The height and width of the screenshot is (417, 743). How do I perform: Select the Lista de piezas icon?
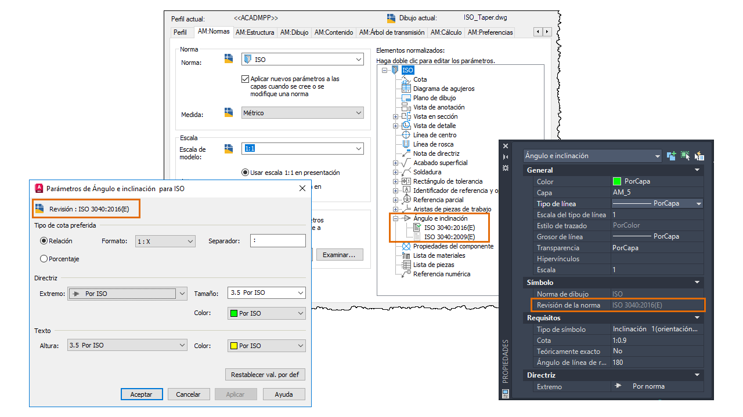tap(406, 265)
